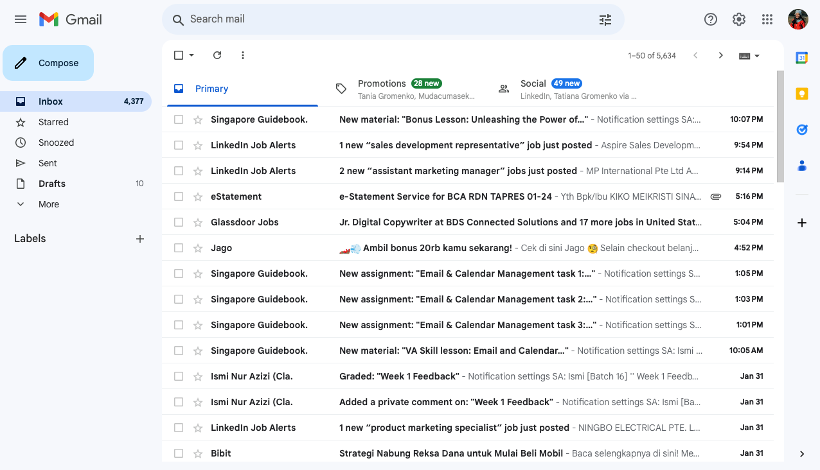Open the Snoozed folder

76,143
